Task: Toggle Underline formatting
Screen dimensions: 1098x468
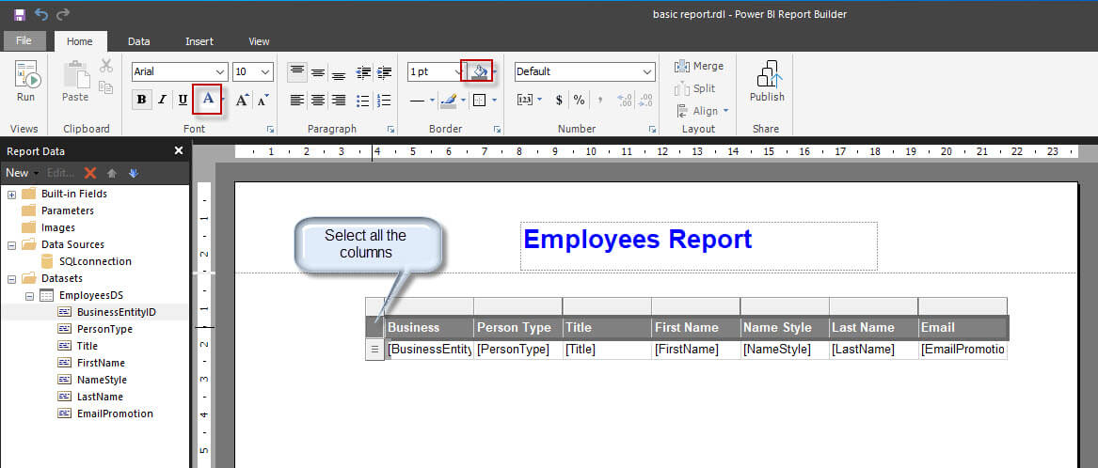Action: pyautogui.click(x=183, y=100)
